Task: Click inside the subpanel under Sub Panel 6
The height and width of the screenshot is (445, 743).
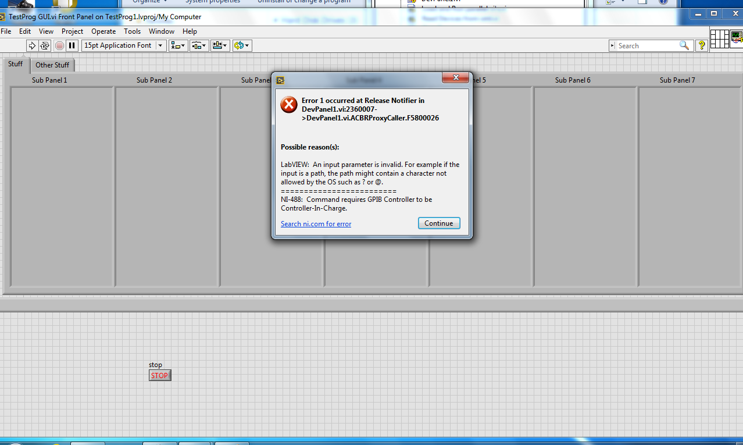Action: tap(585, 187)
